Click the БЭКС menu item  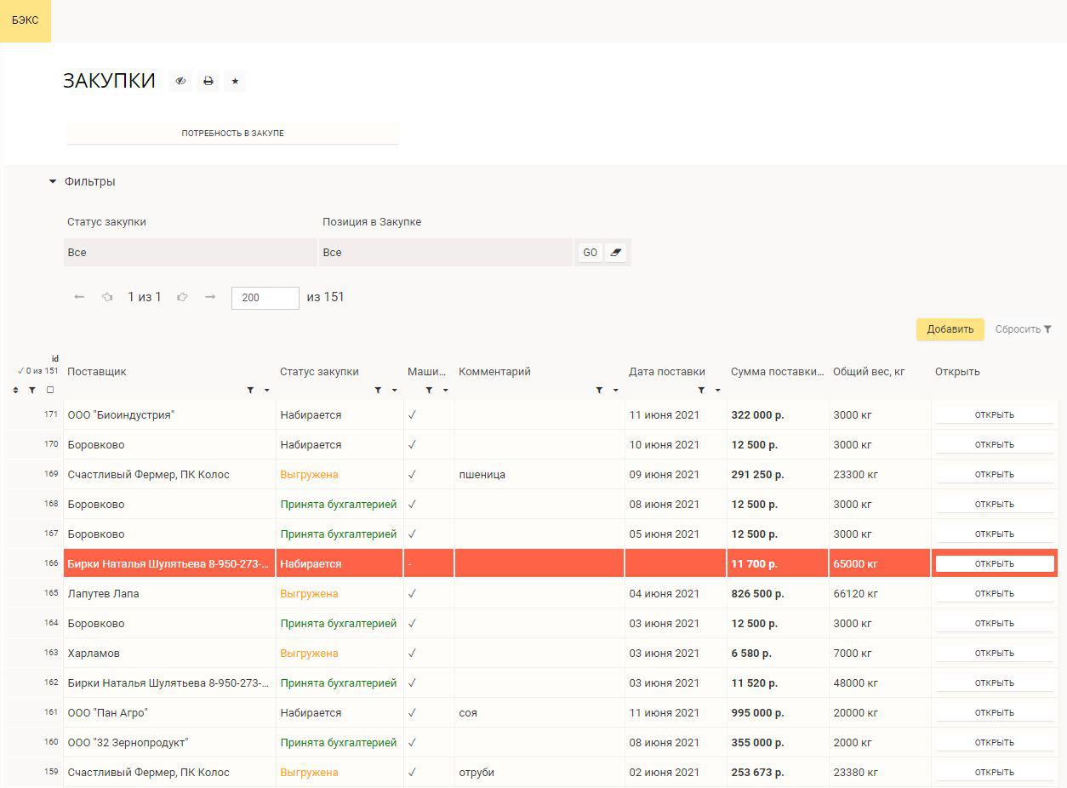[x=26, y=20]
